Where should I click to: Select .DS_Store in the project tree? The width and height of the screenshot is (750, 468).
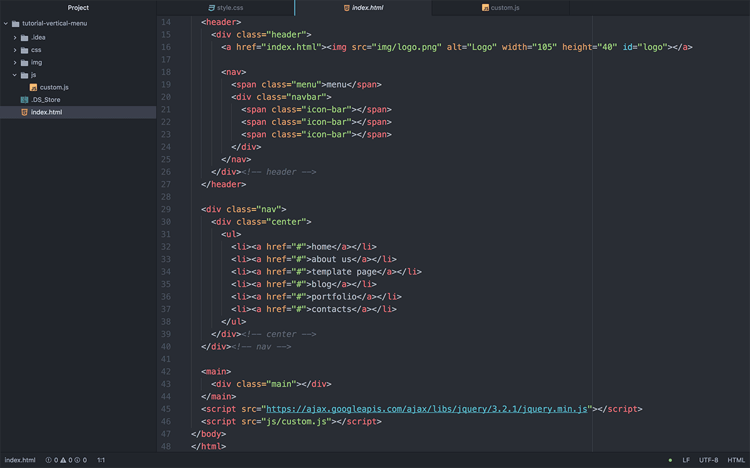click(46, 100)
